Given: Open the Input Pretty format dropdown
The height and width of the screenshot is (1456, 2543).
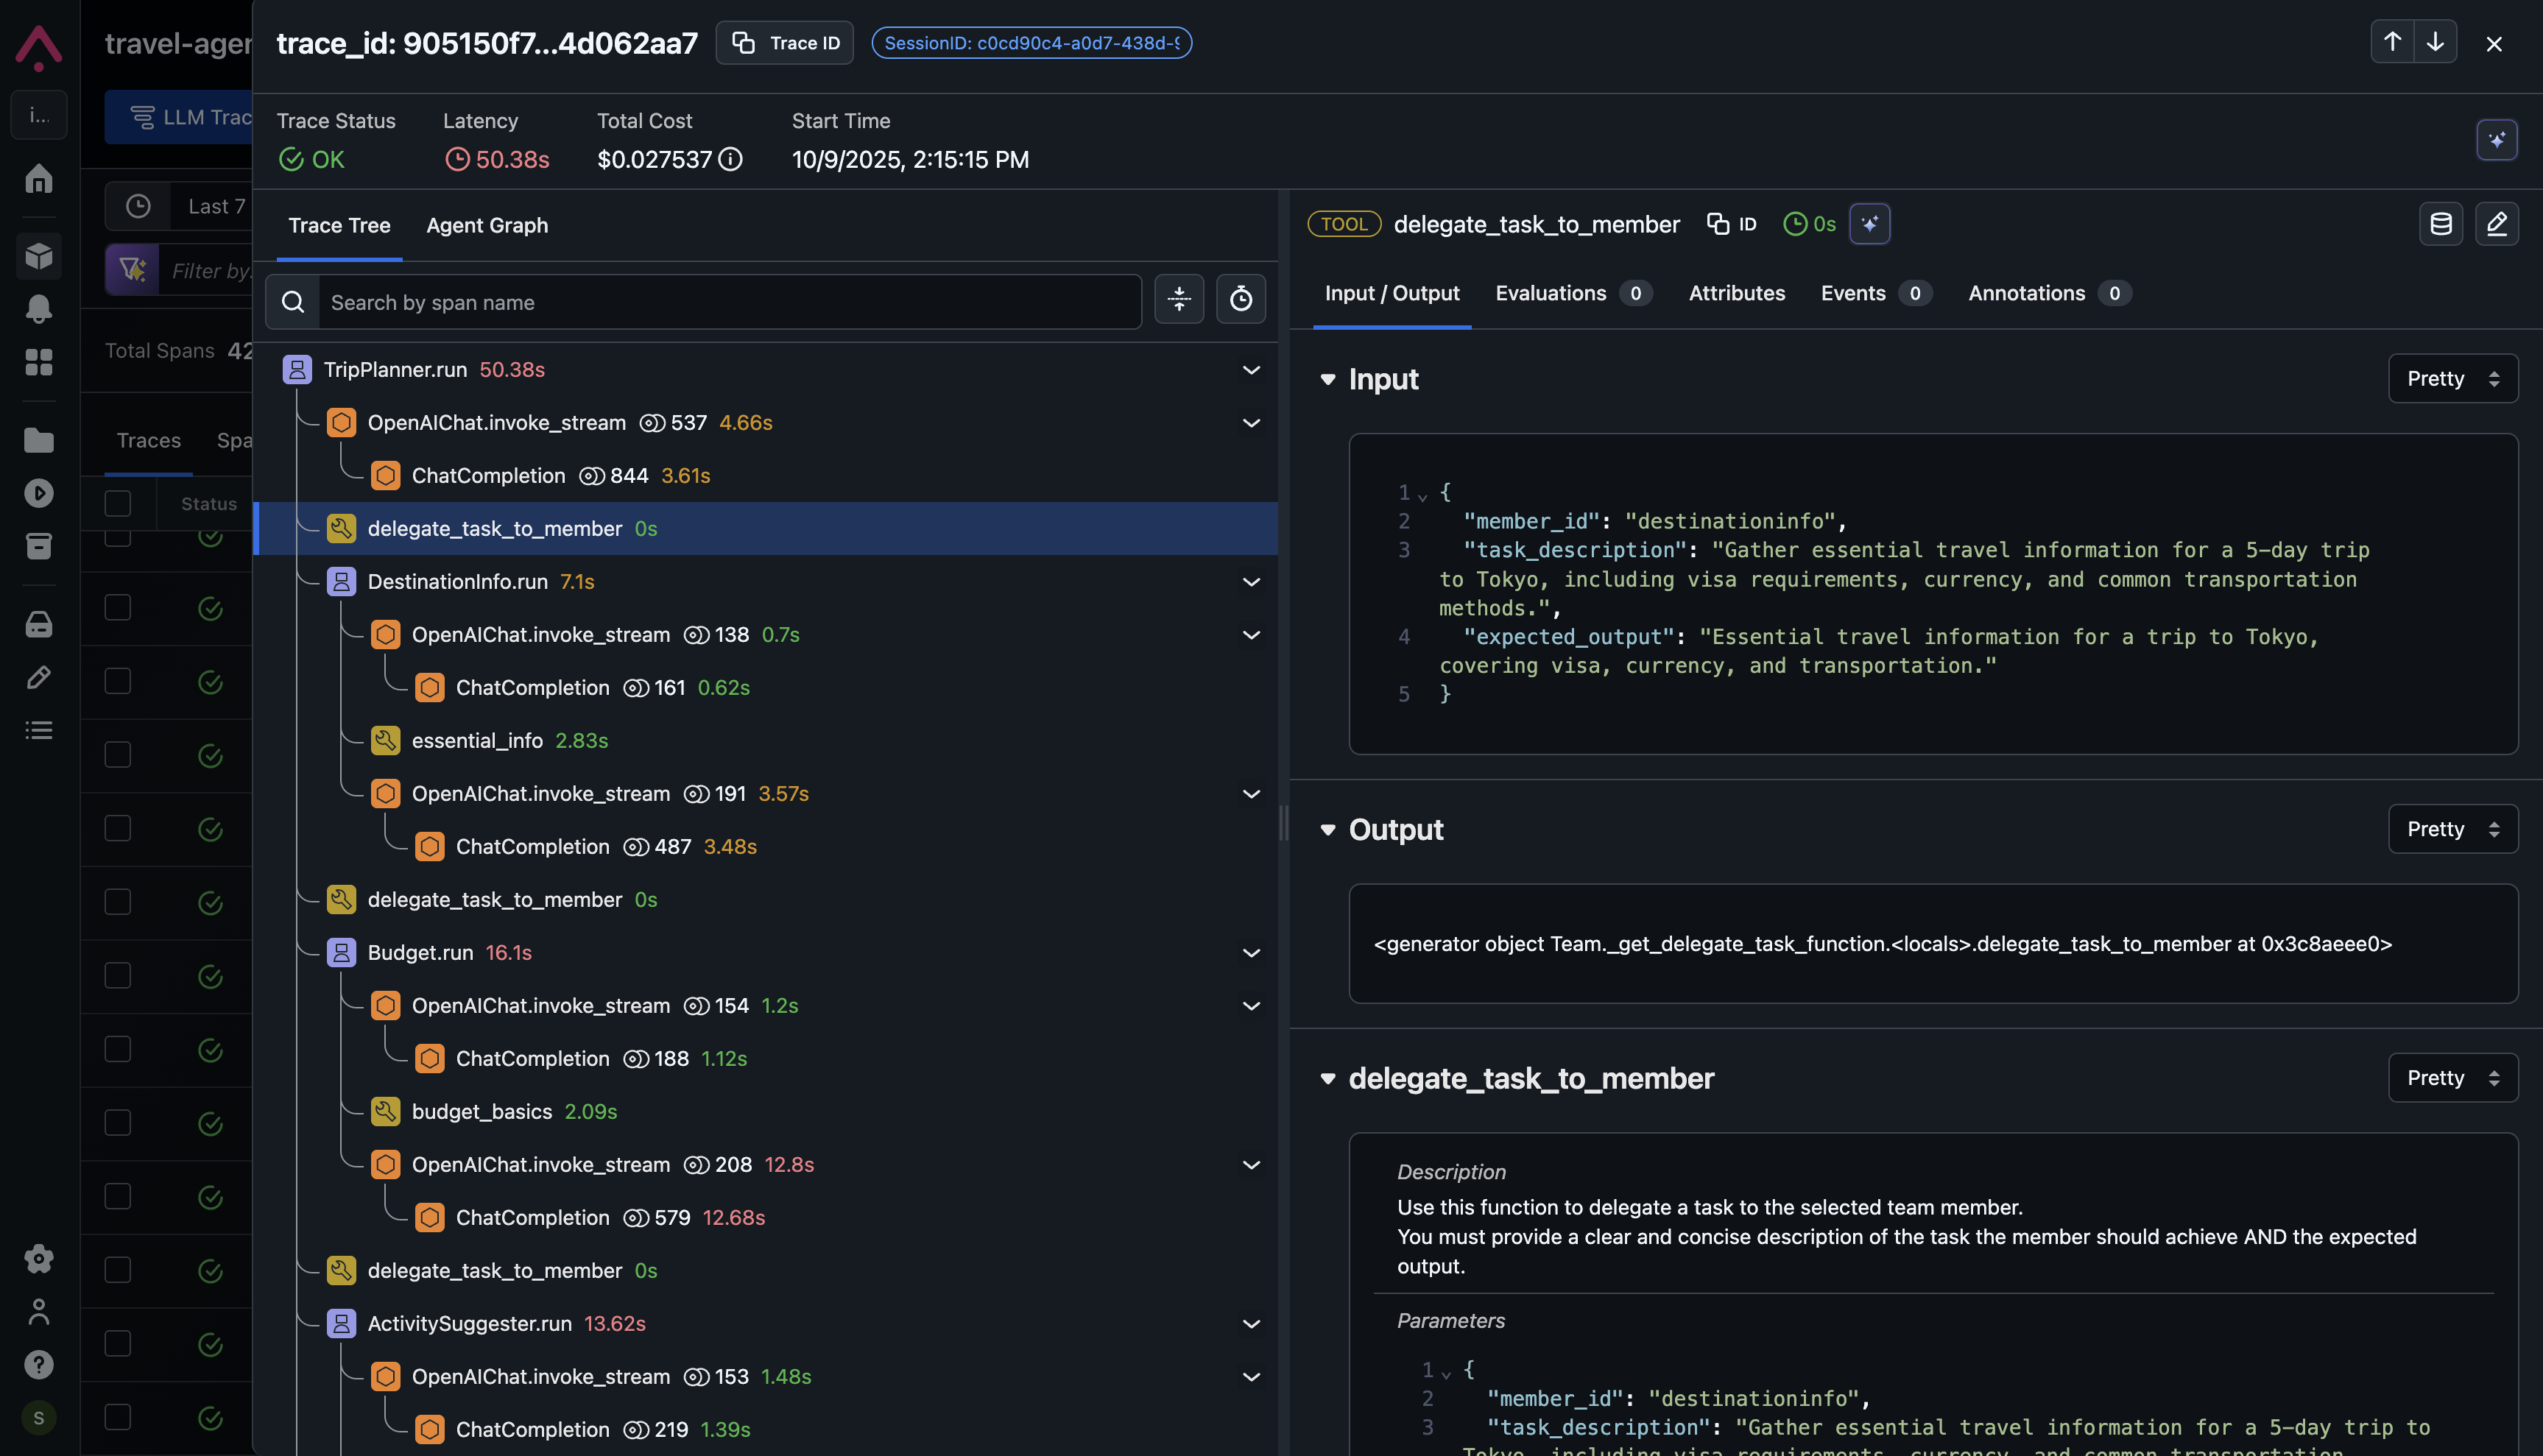Looking at the screenshot, I should click(x=2452, y=379).
